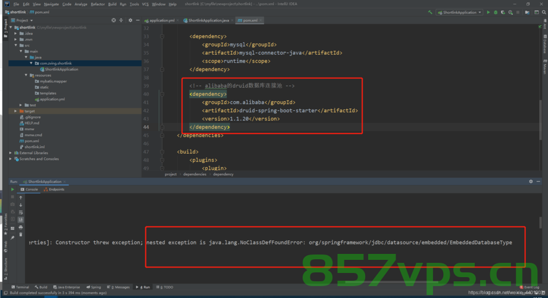This screenshot has width=548, height=298.
Task: Collapse all via the Project panel icon
Action: pyautogui.click(x=122, y=20)
